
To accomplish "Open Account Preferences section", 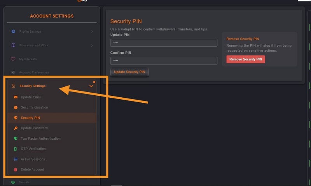I will pos(34,72).
